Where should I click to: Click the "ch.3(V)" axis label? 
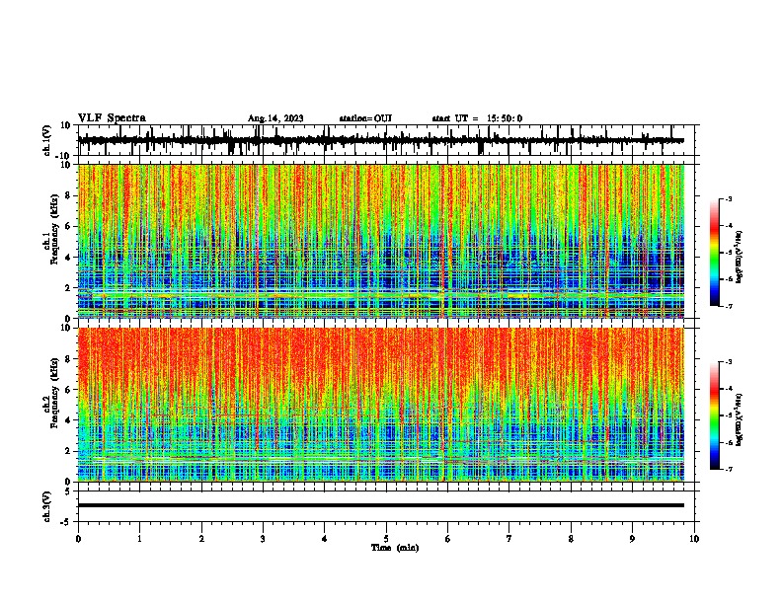[46, 506]
